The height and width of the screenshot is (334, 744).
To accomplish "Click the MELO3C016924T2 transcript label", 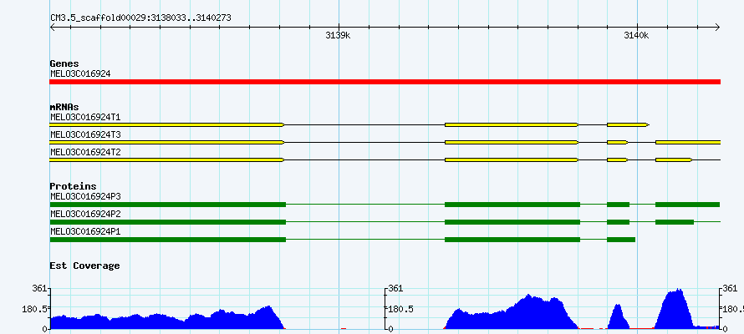I will pos(85,152).
